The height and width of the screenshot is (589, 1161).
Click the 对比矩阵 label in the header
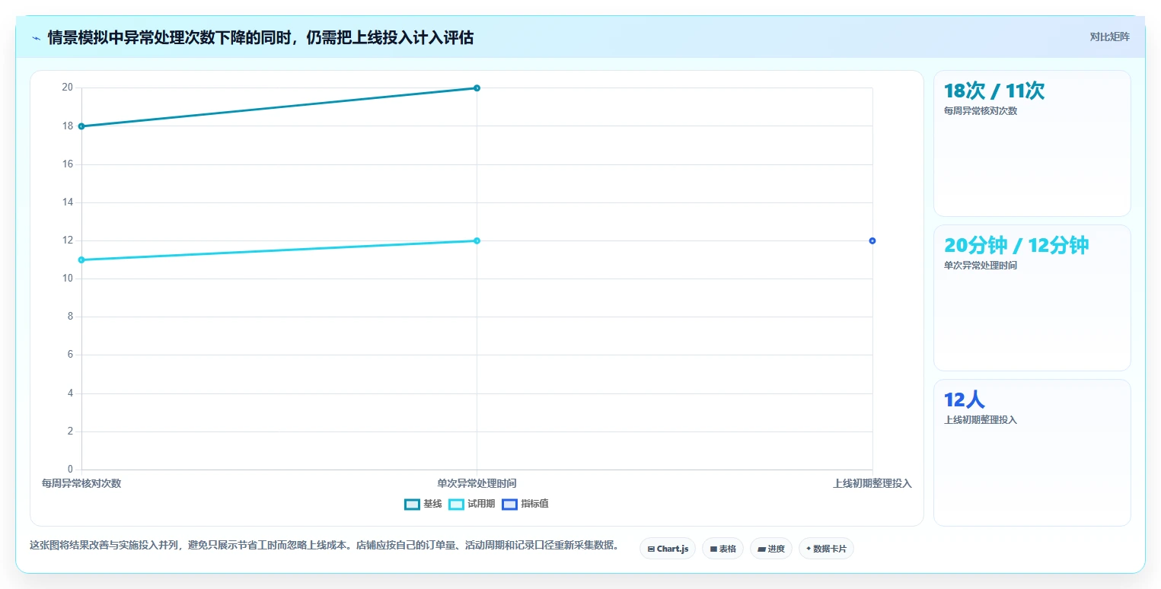point(1109,37)
